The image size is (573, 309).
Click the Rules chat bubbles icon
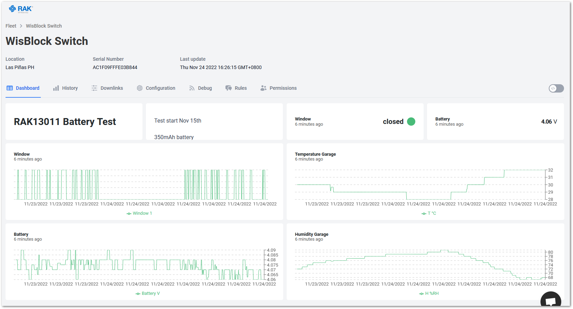pos(229,88)
